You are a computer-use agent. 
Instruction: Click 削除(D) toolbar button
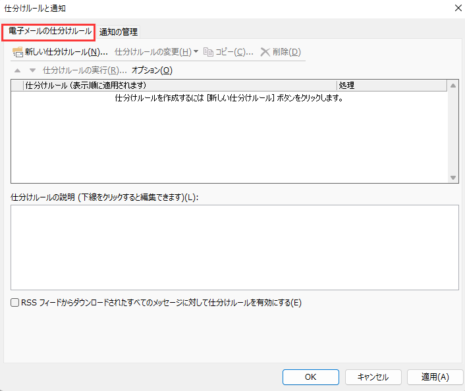[x=281, y=52]
